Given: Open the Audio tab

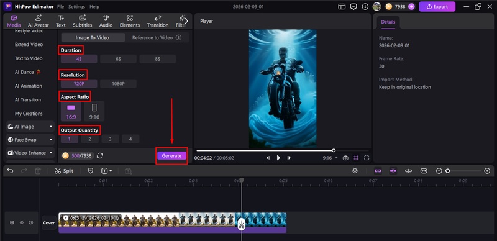Looking at the screenshot, I should (106, 21).
